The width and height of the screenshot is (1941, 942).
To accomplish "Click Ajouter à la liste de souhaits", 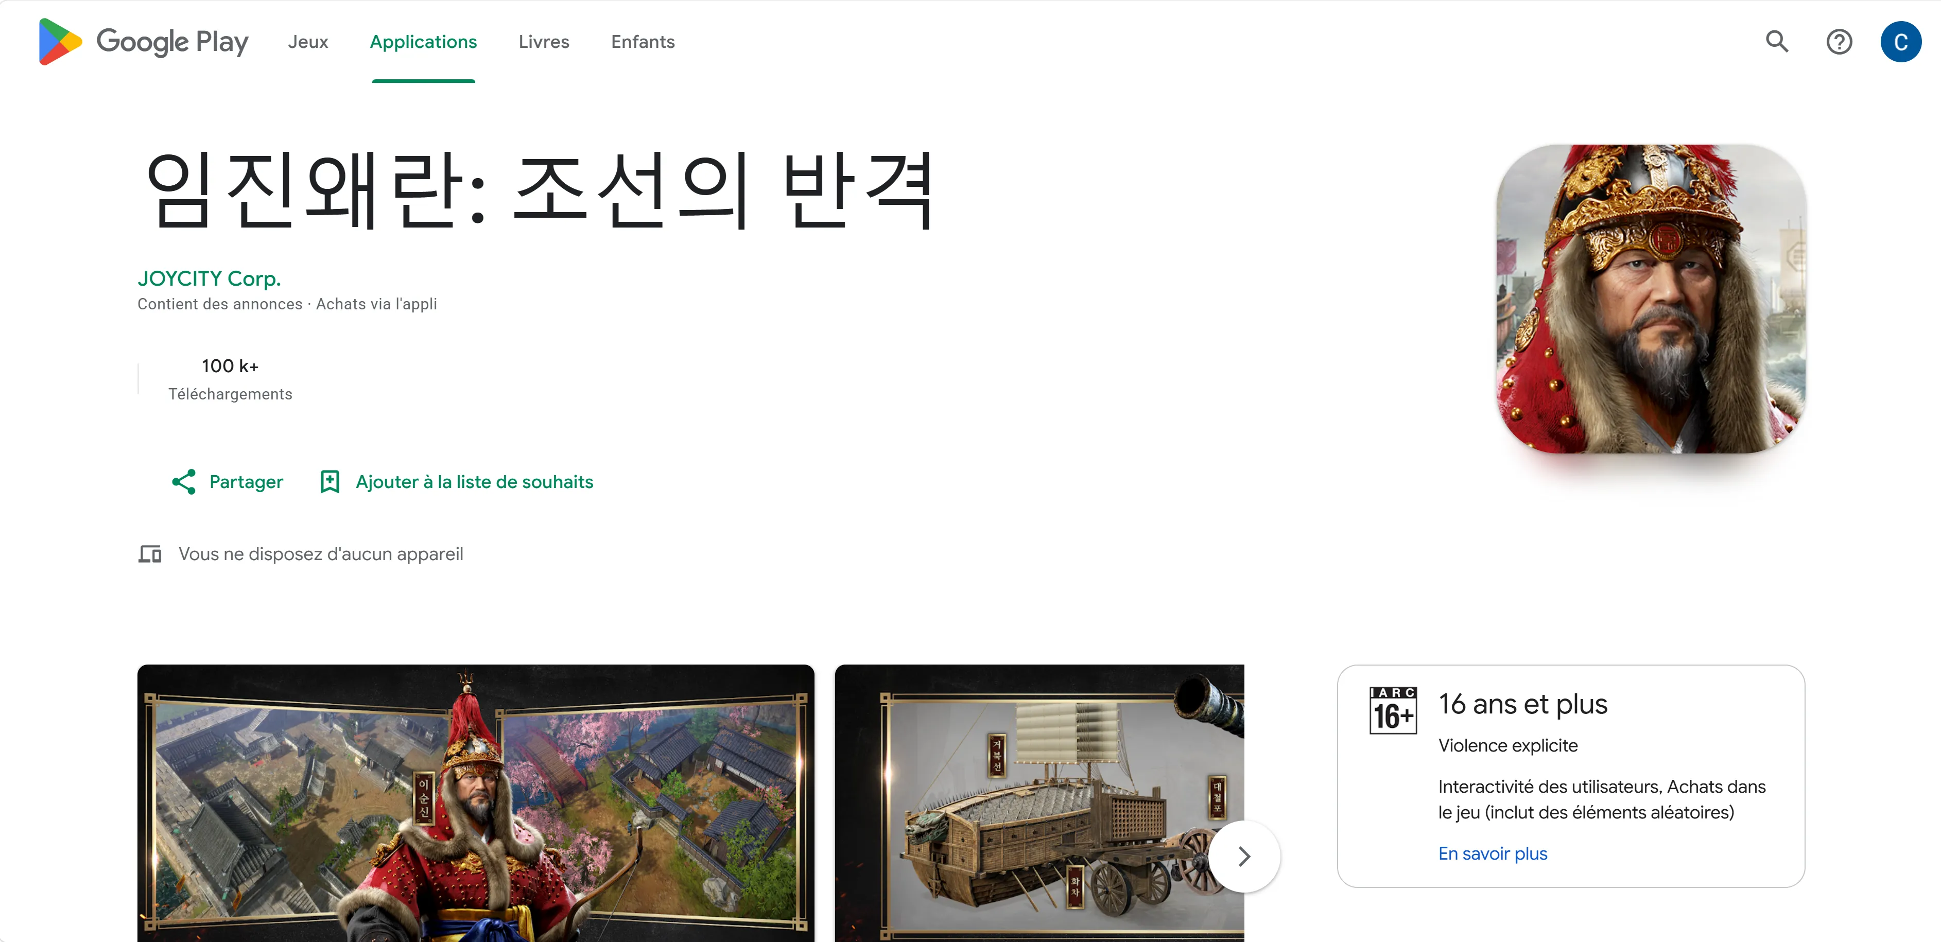I will (457, 481).
